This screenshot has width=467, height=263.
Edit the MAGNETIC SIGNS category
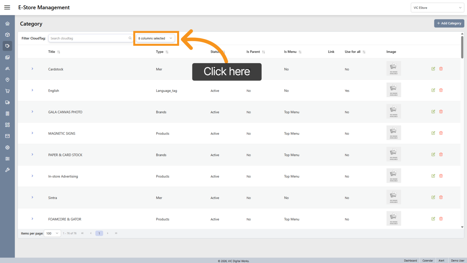coord(433,133)
